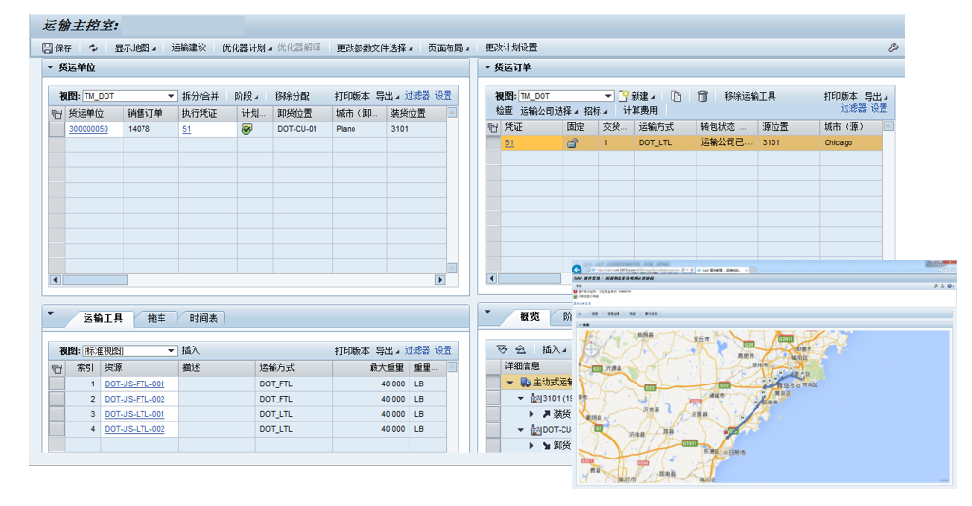The image size is (972, 506).
Task: Open the wrench personalization icon at top right
Action: pos(893,47)
